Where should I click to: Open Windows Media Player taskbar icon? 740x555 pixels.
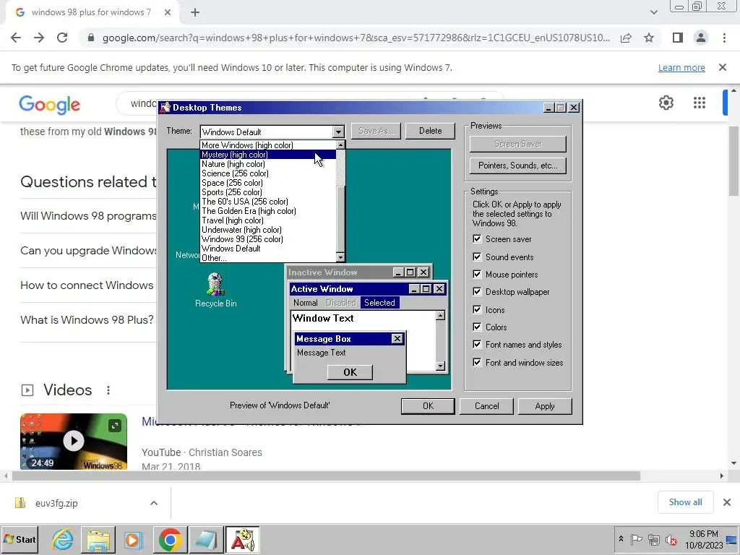(x=134, y=539)
